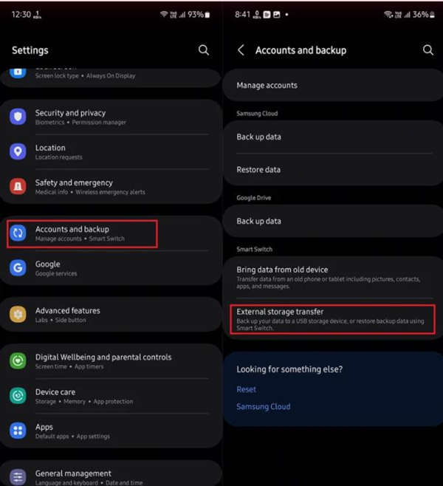443x486 pixels.
Task: Tap the Google G icon
Action: (18, 268)
